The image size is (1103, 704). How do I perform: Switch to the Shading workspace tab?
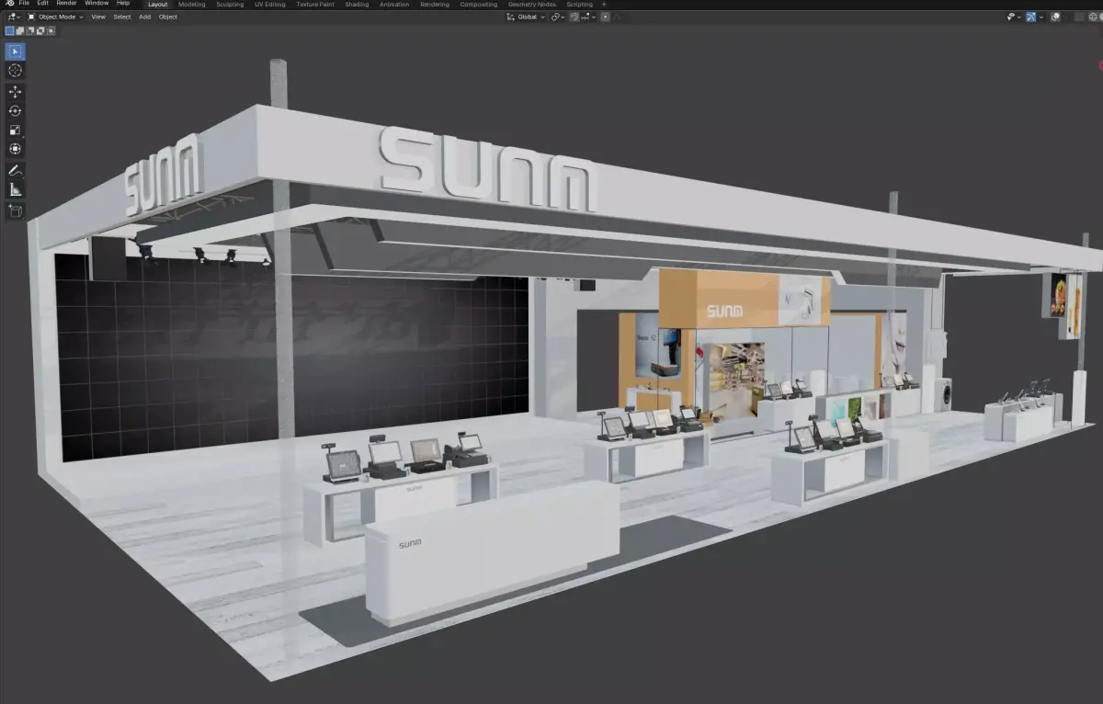click(x=357, y=5)
